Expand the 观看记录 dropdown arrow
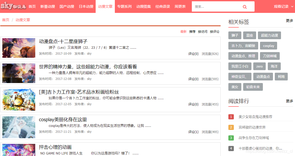Image resolution: width=295 pixels, height=156 pixels. point(292,6)
